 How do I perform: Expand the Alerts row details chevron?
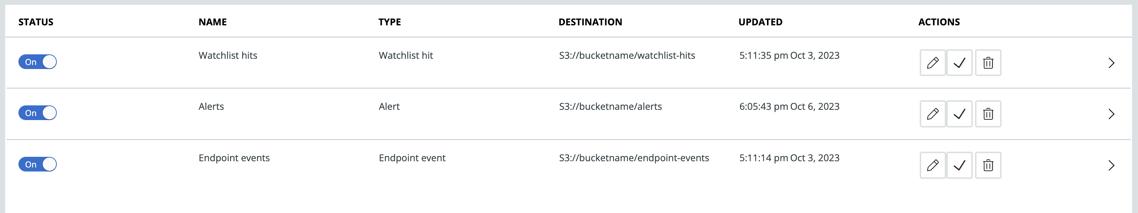tap(1111, 114)
